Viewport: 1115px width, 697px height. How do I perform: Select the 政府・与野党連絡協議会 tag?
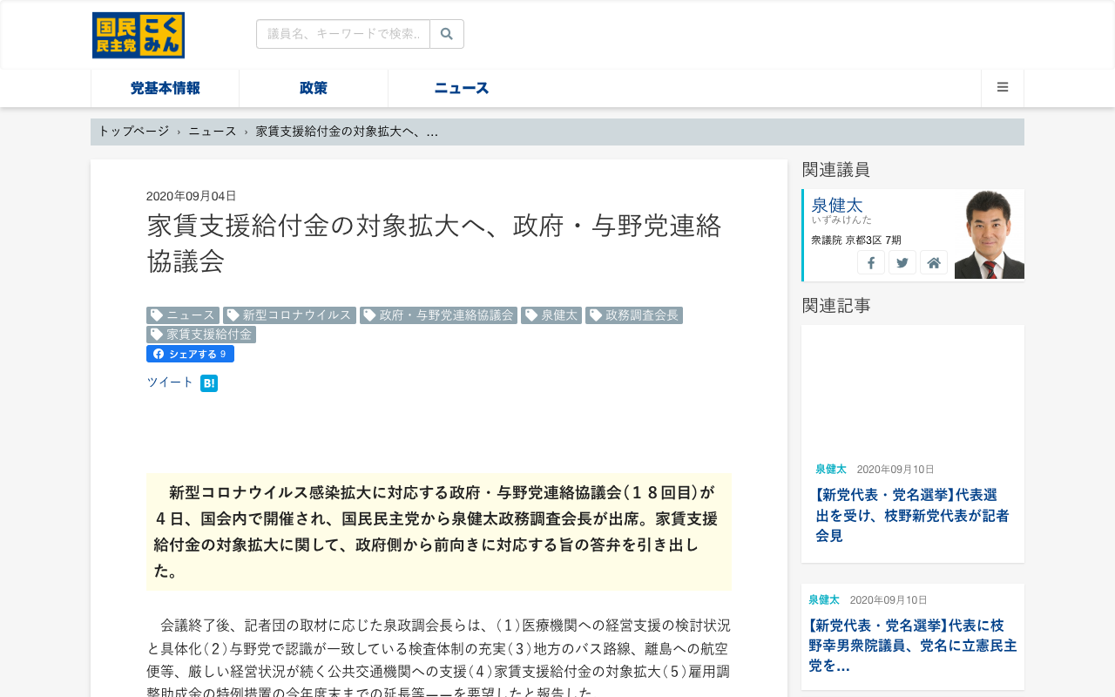point(439,315)
